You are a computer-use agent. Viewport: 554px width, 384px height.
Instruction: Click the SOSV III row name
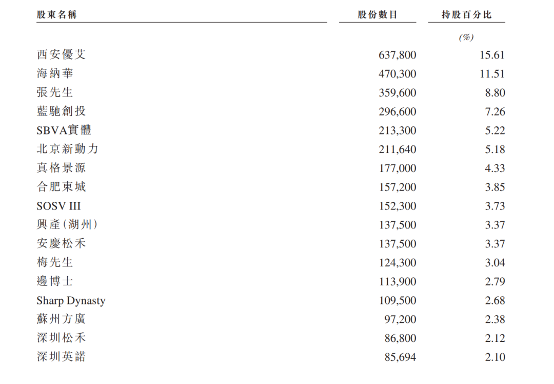point(58,206)
